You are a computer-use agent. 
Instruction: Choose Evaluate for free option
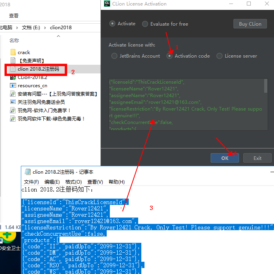click(x=145, y=24)
